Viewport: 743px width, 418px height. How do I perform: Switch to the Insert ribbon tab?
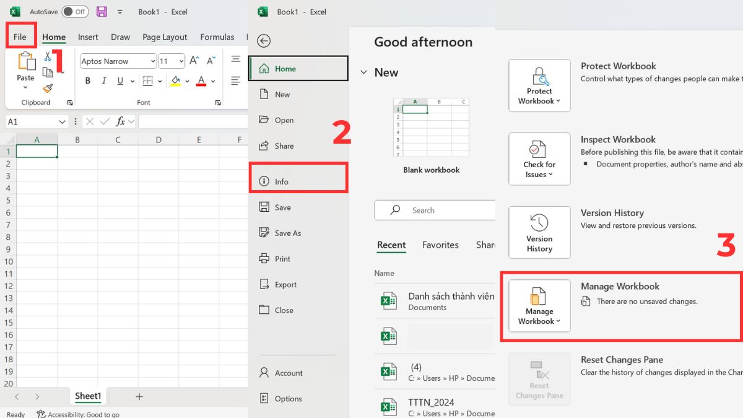(88, 37)
